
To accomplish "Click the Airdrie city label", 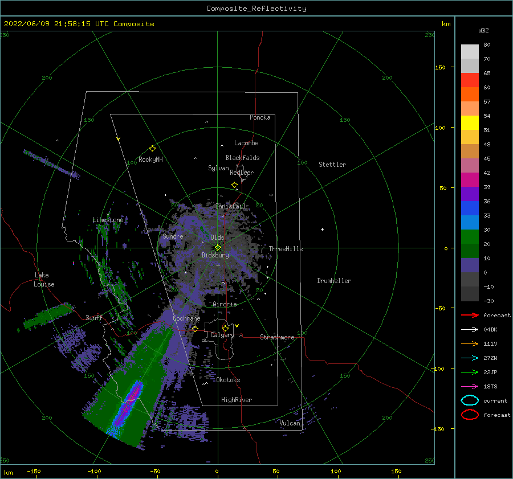I will tap(225, 304).
